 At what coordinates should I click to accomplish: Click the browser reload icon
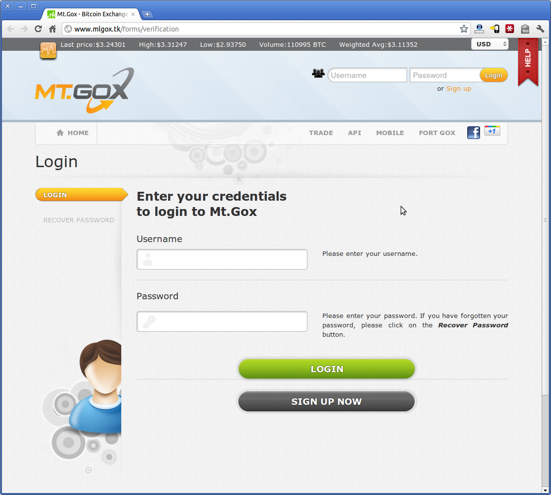pyautogui.click(x=38, y=29)
